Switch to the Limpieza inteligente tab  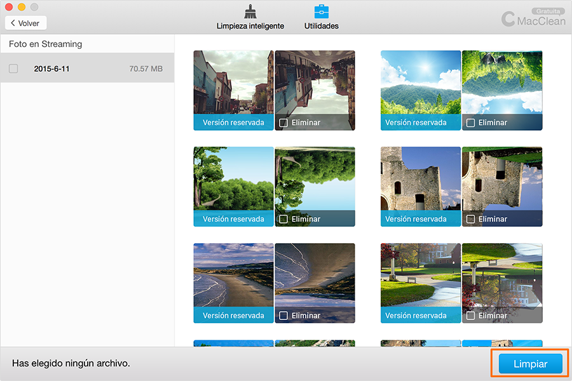[x=250, y=26]
